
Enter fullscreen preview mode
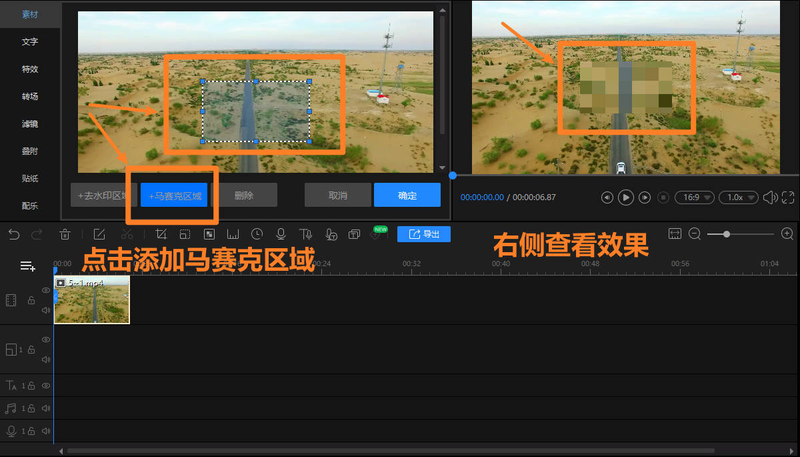[x=788, y=197]
